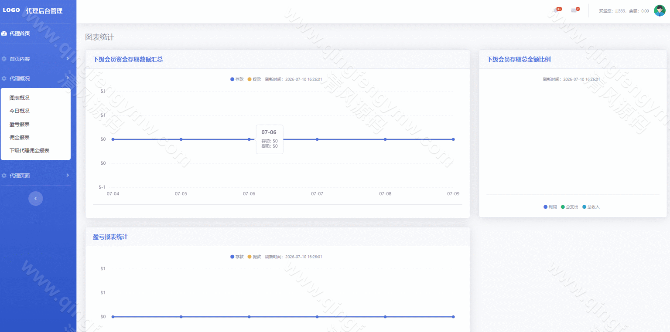Toggle the 总支出 legend item
Screen dimensions: 670x332
[569, 207]
